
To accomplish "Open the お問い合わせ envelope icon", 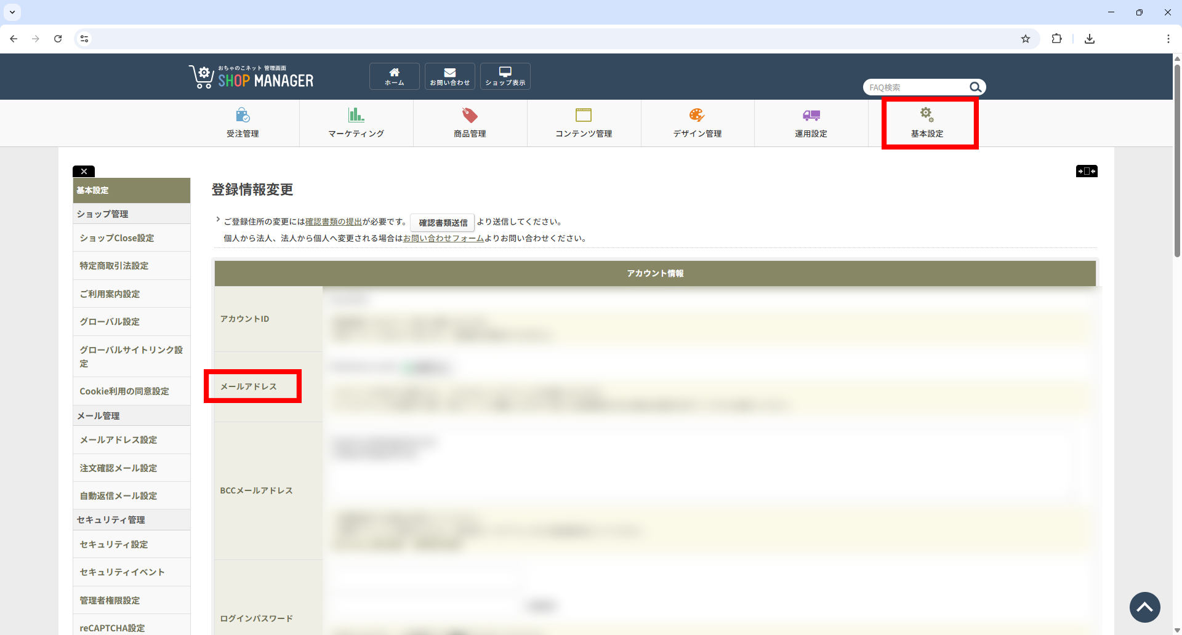I will (x=449, y=76).
